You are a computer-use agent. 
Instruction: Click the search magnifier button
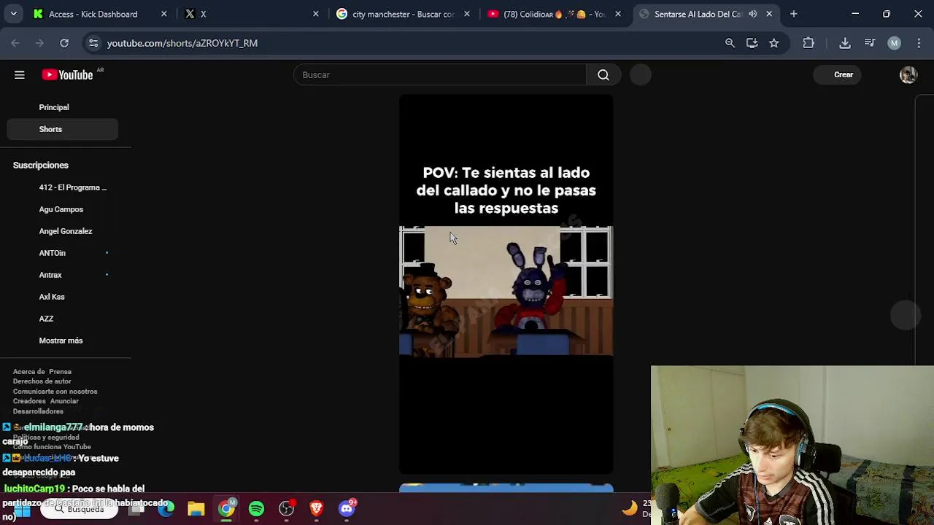click(x=603, y=74)
